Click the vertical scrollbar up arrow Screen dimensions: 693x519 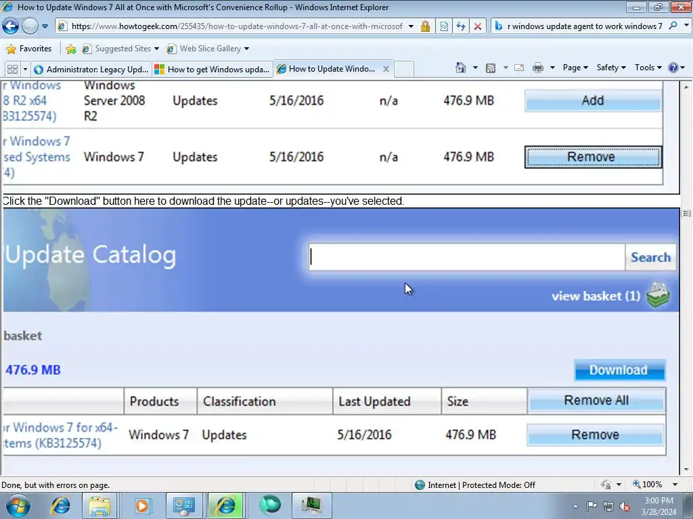[x=686, y=87]
